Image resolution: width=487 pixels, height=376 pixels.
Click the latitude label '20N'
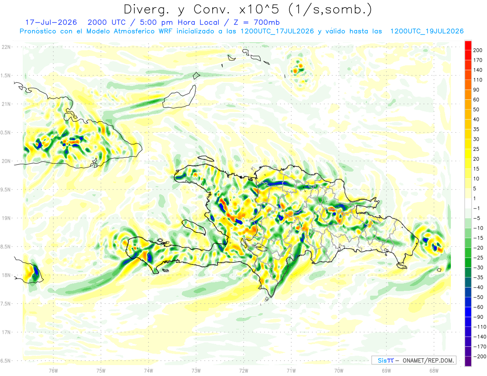click(6, 161)
